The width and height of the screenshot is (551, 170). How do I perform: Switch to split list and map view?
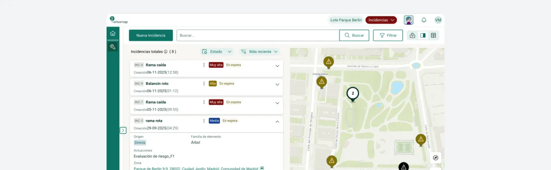[423, 35]
